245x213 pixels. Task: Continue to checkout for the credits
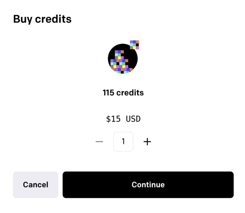pyautogui.click(x=148, y=185)
